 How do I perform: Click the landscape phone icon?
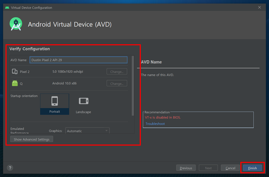coord(84,101)
